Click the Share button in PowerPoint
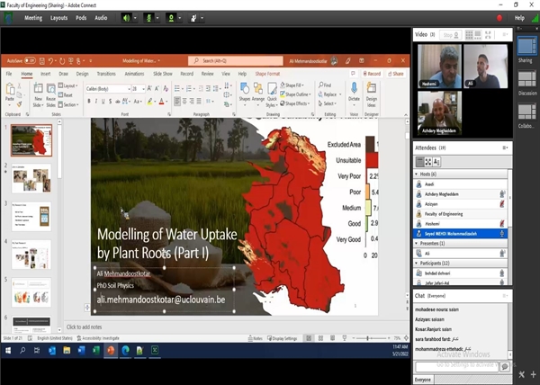 point(394,74)
